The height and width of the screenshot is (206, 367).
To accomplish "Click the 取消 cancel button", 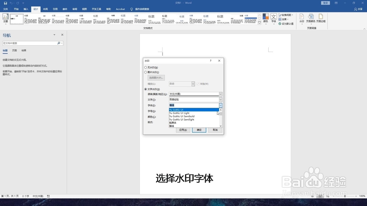I will coord(215,130).
